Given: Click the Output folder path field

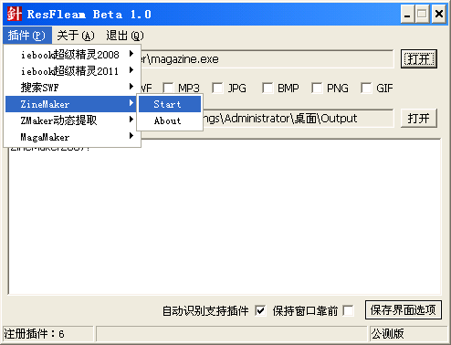Looking at the screenshot, I should point(299,118).
